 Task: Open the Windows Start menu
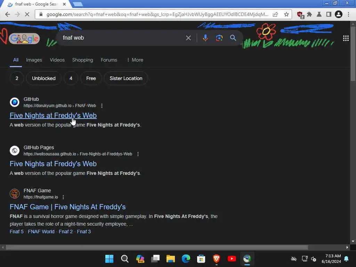[x=110, y=259]
